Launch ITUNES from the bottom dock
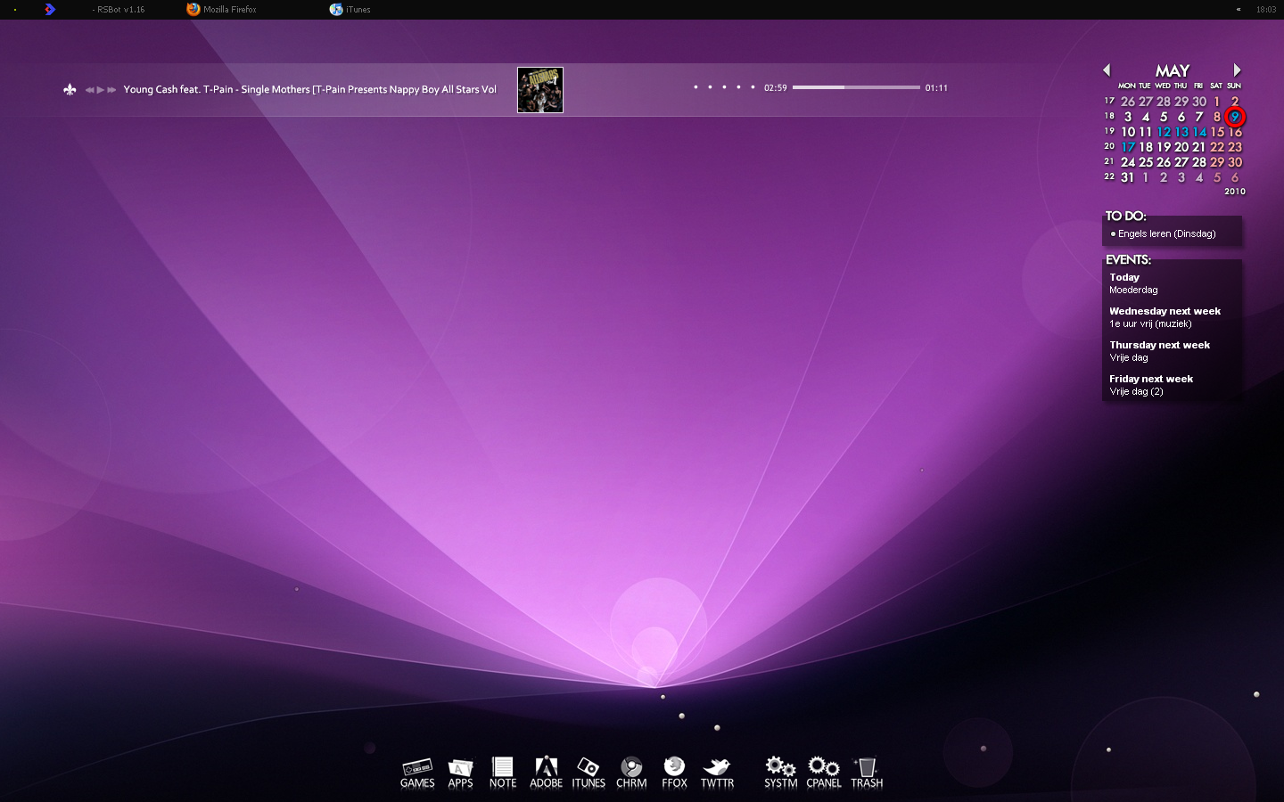The image size is (1284, 802). pyautogui.click(x=588, y=773)
